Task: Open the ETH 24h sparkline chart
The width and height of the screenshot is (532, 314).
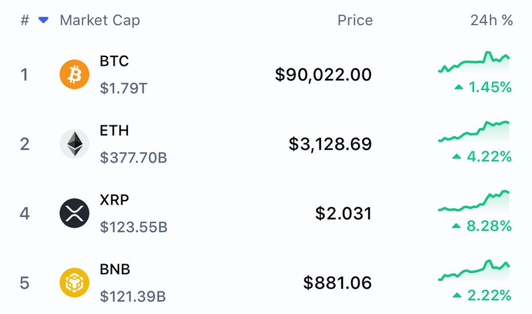Action: [x=474, y=132]
